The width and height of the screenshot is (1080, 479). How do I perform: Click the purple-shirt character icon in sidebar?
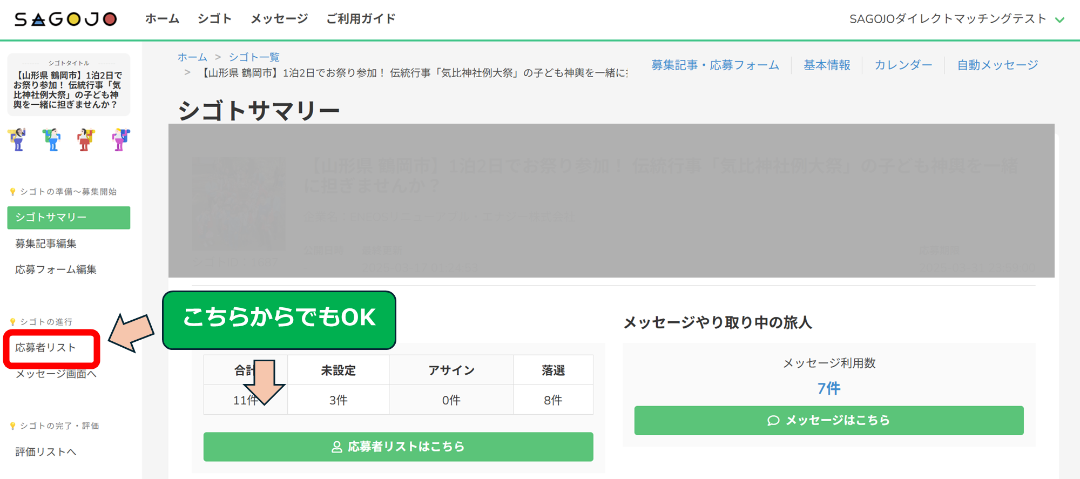pos(17,139)
